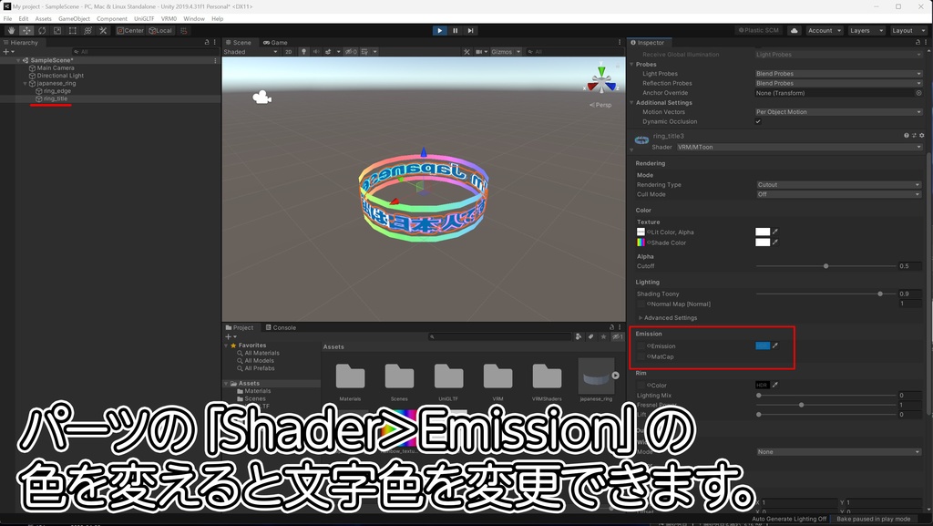
Task: Toggle the scene grid icon
Action: [x=364, y=52]
